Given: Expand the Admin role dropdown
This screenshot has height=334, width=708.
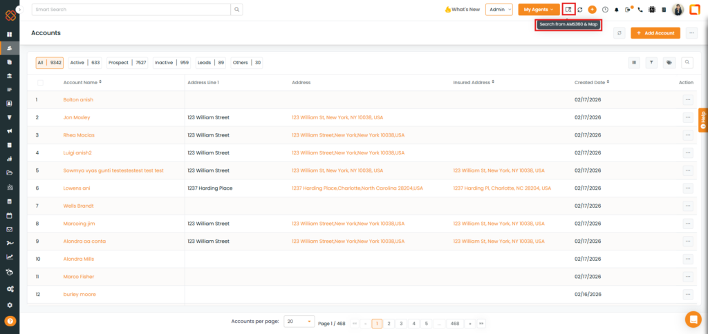Looking at the screenshot, I should (499, 10).
